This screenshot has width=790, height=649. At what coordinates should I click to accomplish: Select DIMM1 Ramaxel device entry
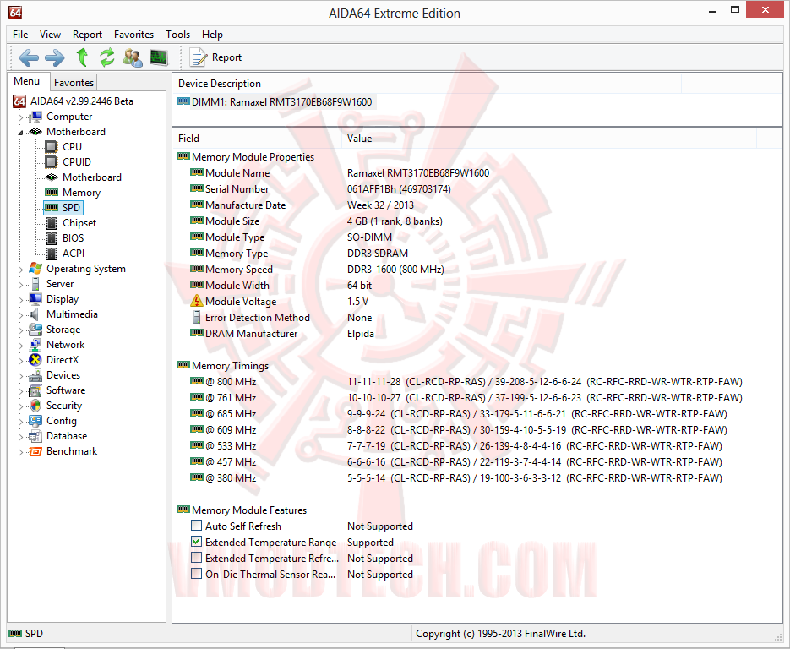point(275,102)
